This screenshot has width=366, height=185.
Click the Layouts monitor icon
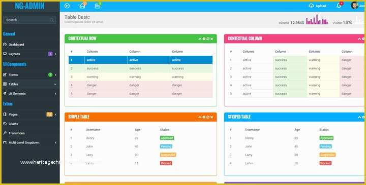pyautogui.click(x=5, y=54)
